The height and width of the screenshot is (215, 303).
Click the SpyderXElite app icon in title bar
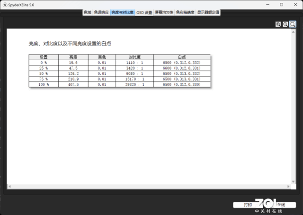pyautogui.click(x=5, y=5)
